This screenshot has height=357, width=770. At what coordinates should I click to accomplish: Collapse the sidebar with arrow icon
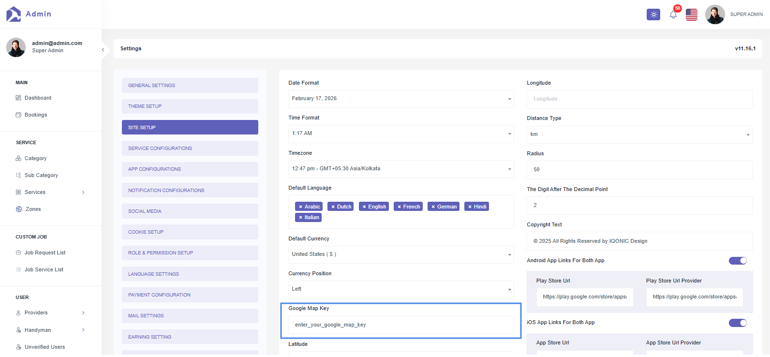(x=103, y=50)
